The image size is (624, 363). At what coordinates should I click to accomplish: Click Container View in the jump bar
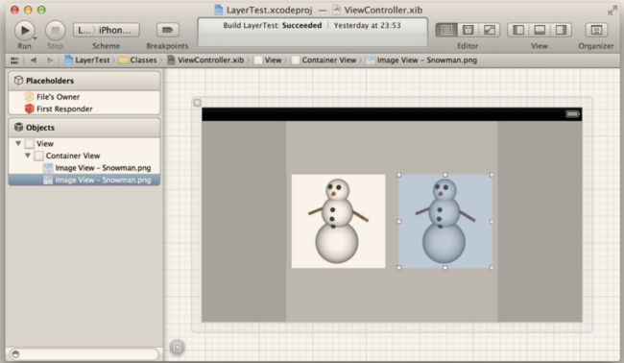324,60
